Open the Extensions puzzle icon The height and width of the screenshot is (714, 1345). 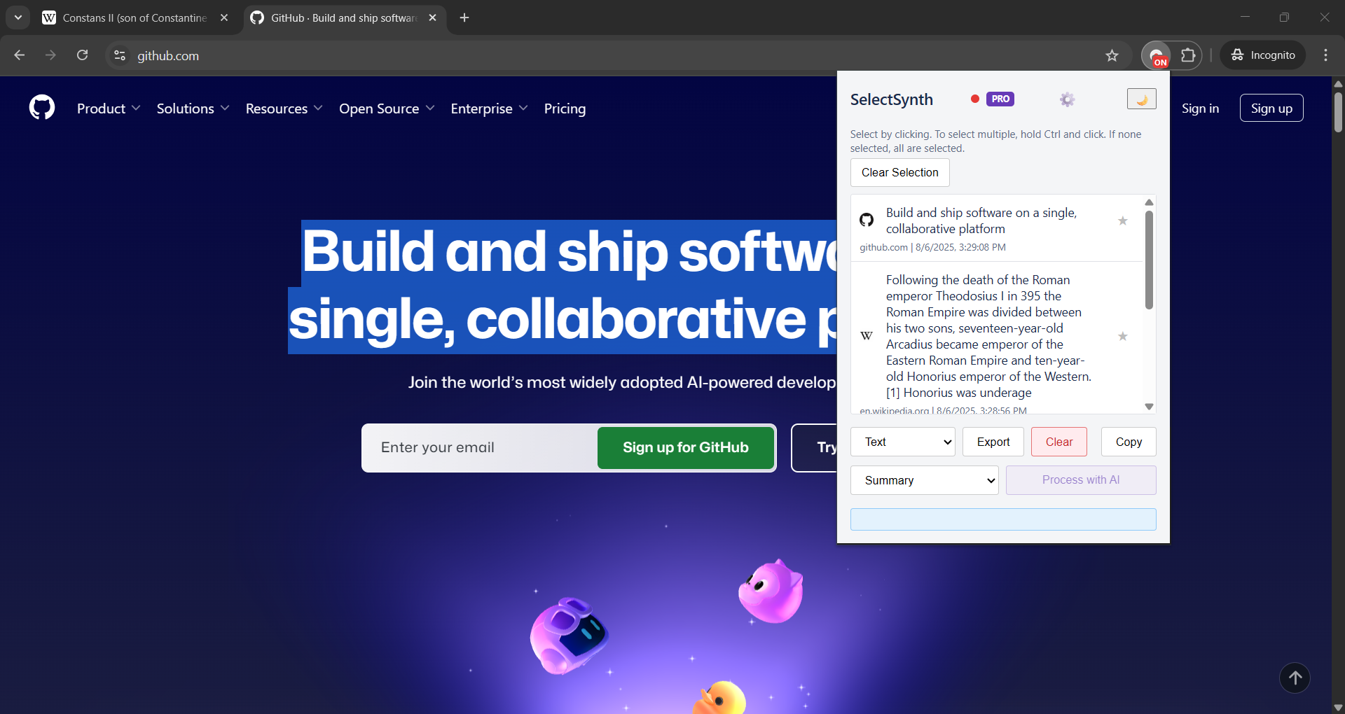tap(1188, 55)
